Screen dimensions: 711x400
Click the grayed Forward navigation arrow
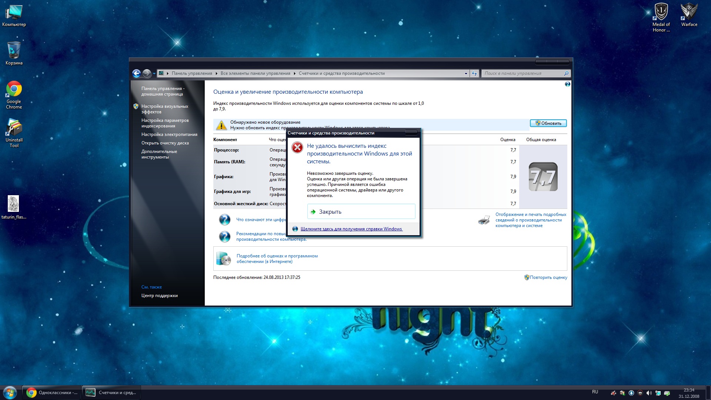tap(147, 73)
